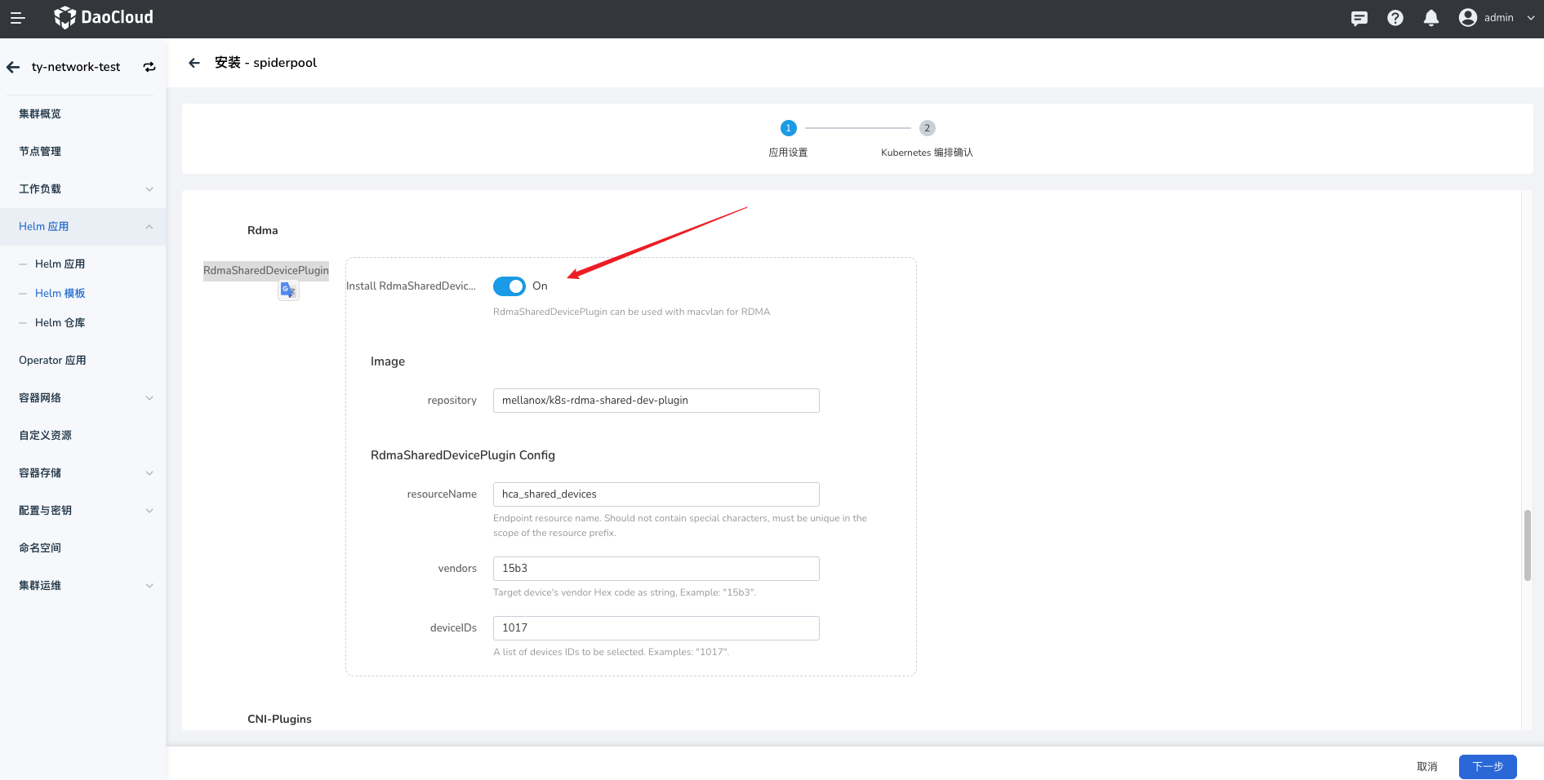Open Helm 仓库 in the sidebar
Viewport: 1544px width, 780px height.
tap(60, 323)
